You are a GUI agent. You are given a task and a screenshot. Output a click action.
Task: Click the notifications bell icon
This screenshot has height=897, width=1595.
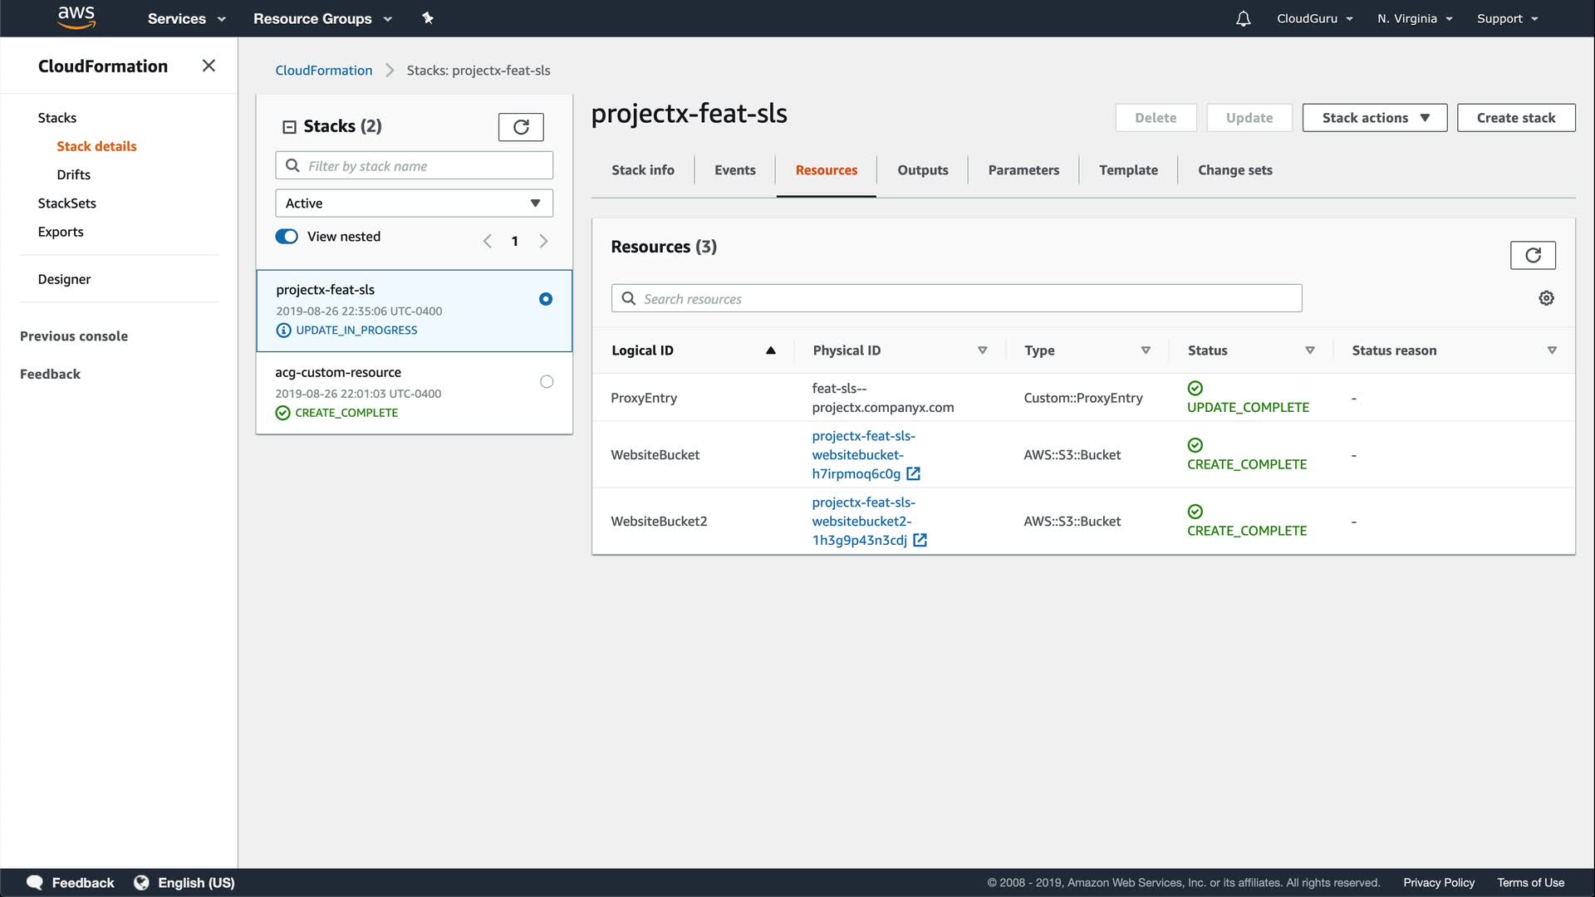click(1243, 18)
